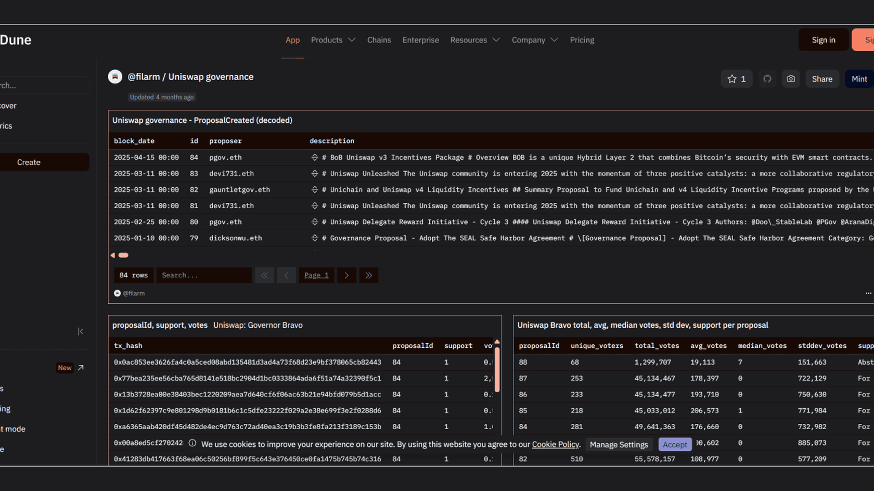
Task: Click the info icon in cookie banner
Action: click(x=192, y=443)
